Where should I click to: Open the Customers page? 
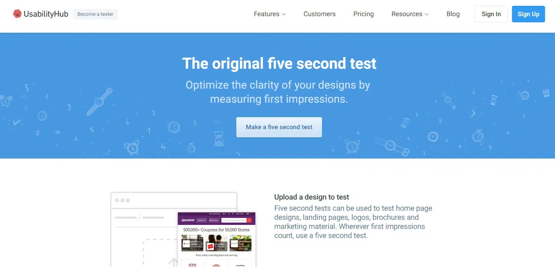[320, 14]
